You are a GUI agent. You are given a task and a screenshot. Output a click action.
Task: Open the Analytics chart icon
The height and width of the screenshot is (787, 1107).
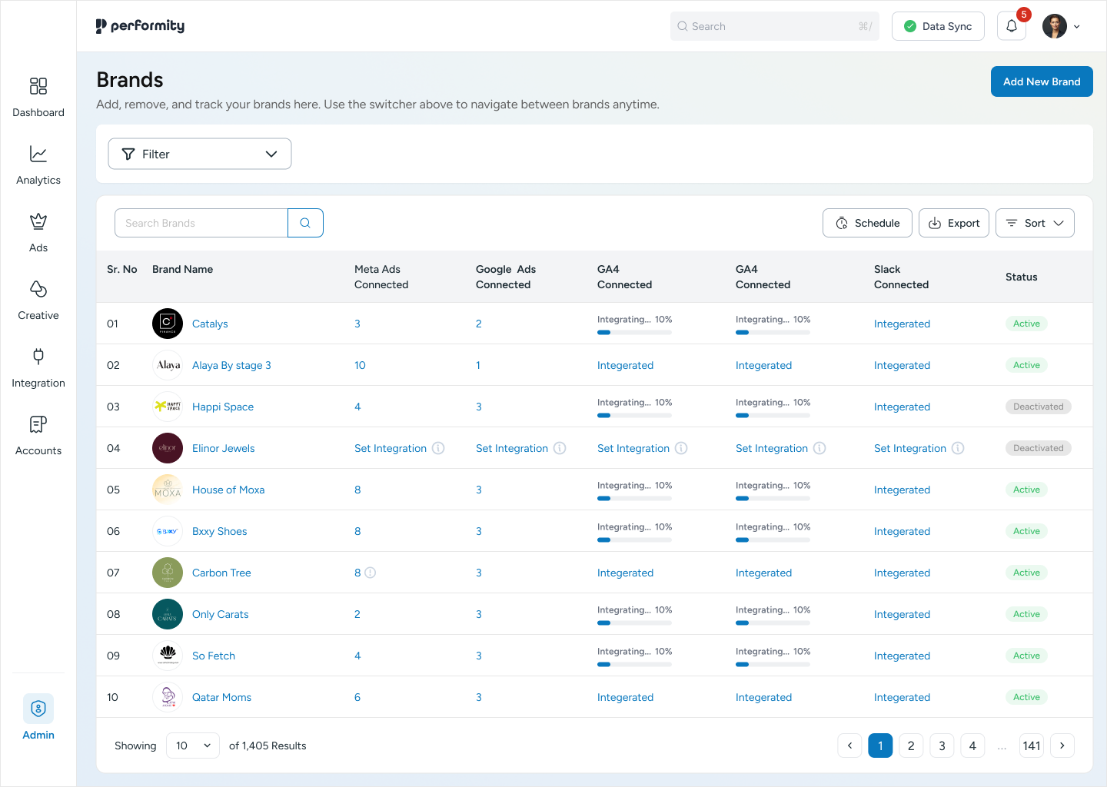(38, 154)
